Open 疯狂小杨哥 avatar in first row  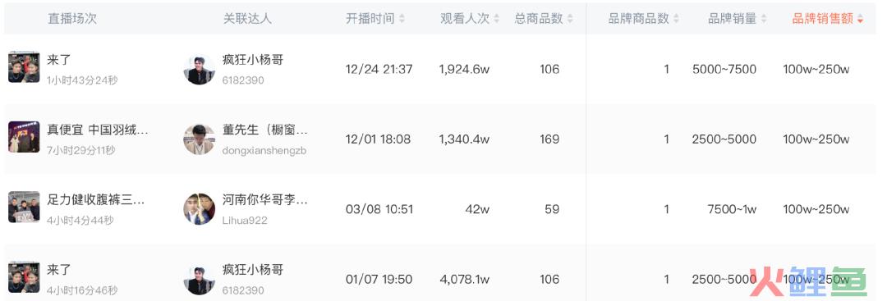(199, 70)
